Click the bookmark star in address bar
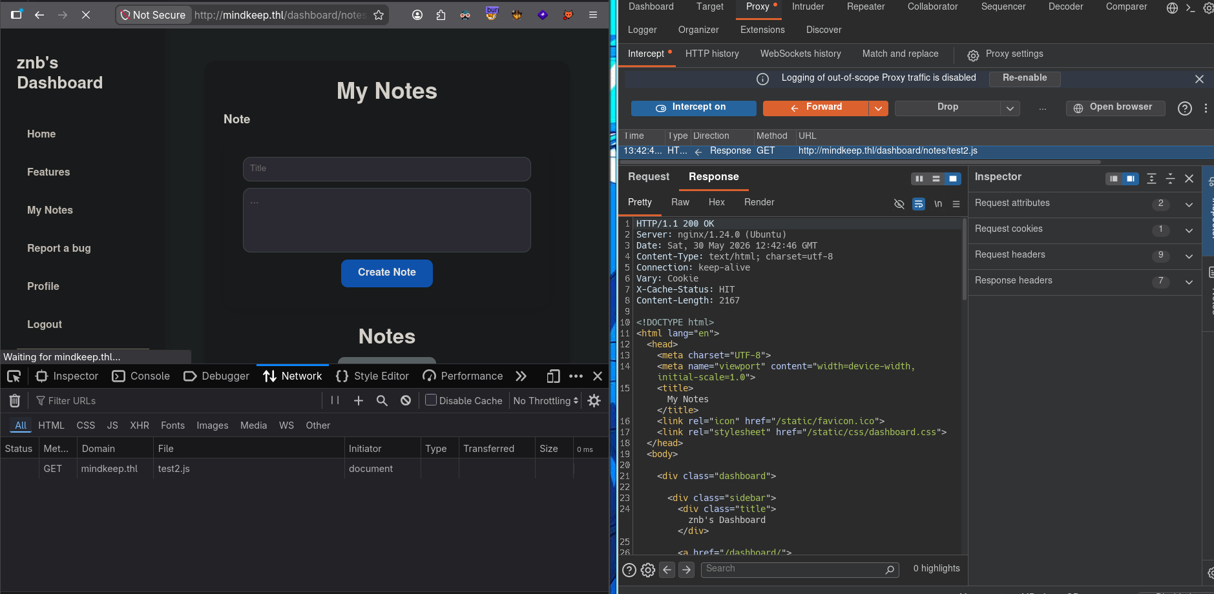This screenshot has height=594, width=1214. [379, 15]
